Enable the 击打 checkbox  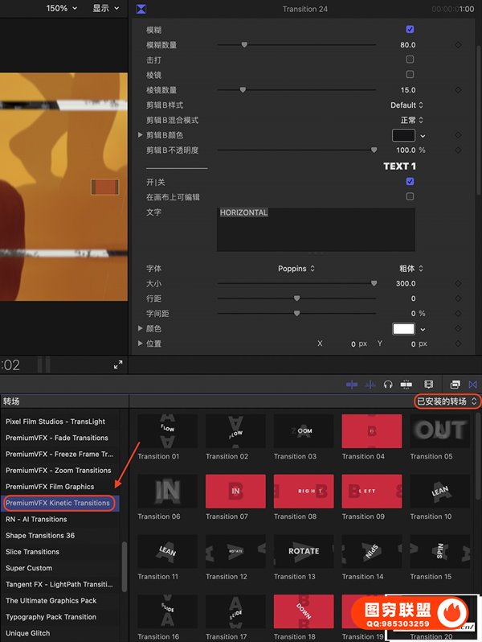410,60
